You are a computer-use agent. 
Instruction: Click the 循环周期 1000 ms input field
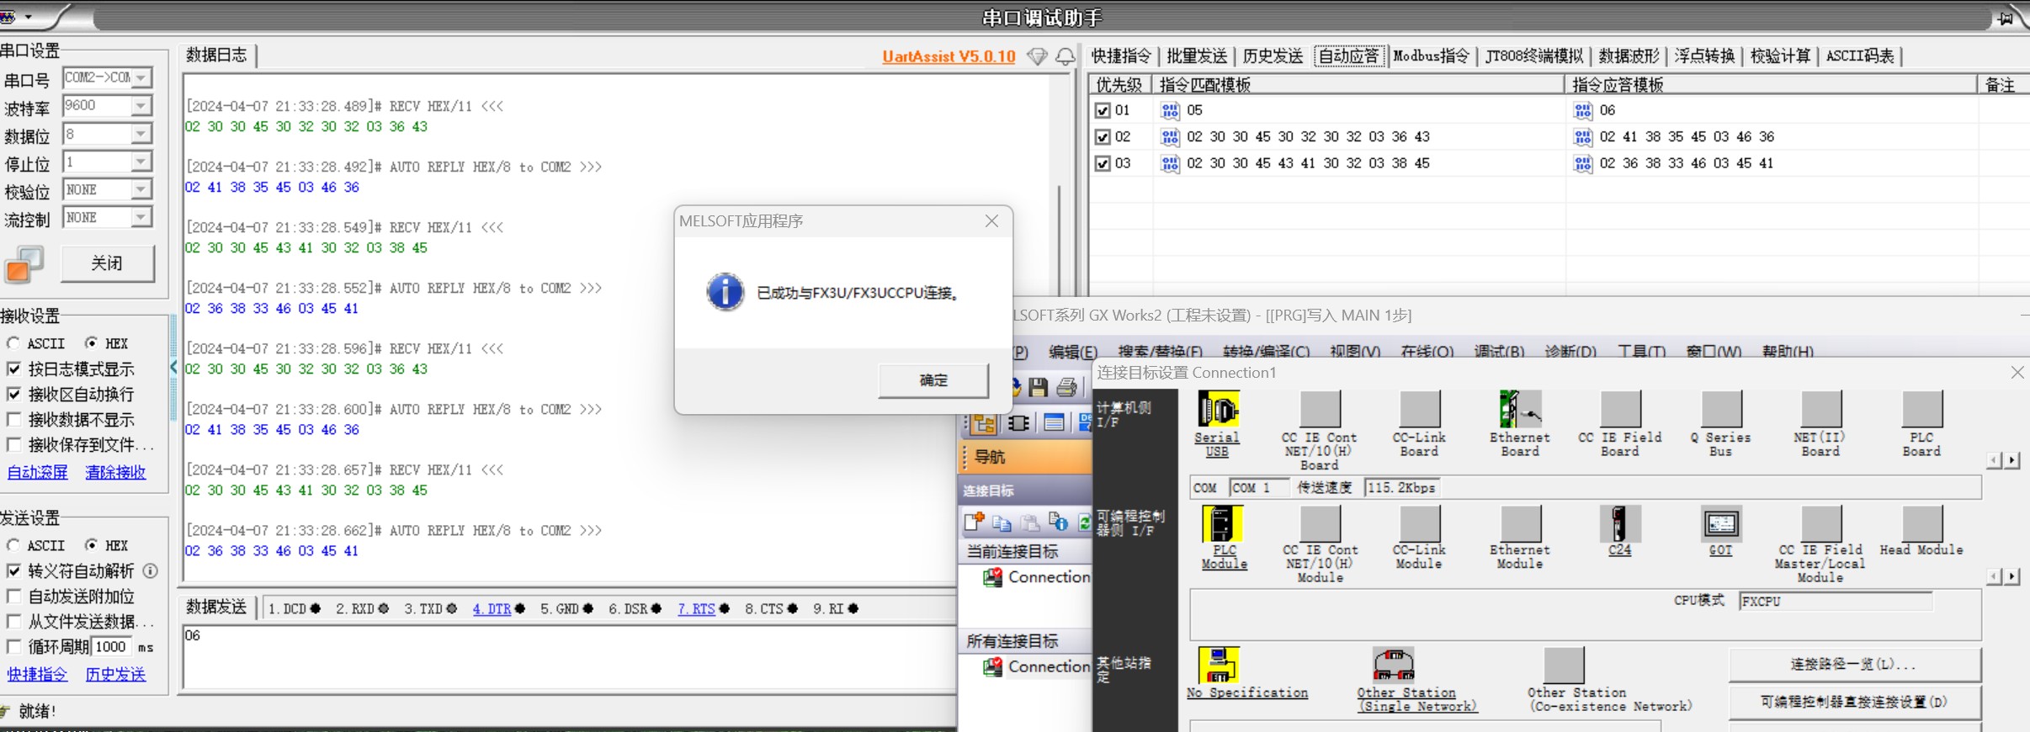pos(112,646)
